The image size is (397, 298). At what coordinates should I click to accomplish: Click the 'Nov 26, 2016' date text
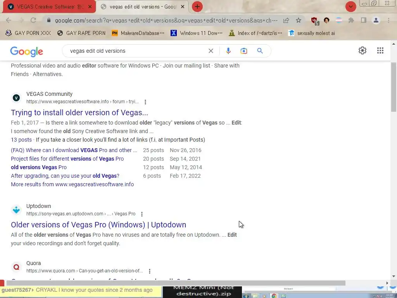[x=186, y=150]
